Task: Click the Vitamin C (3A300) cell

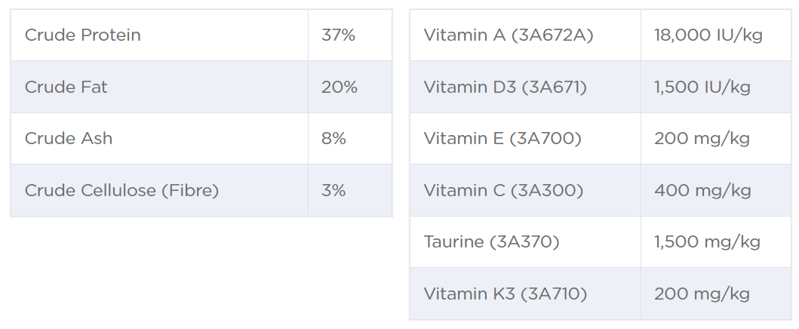Action: 503,190
